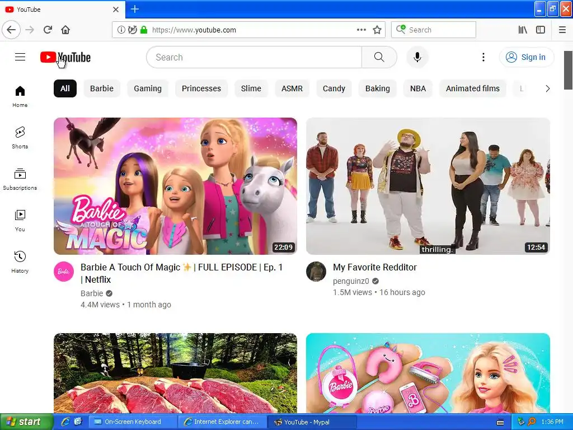Open Subscriptions in the sidebar
The width and height of the screenshot is (573, 430).
[x=20, y=179]
